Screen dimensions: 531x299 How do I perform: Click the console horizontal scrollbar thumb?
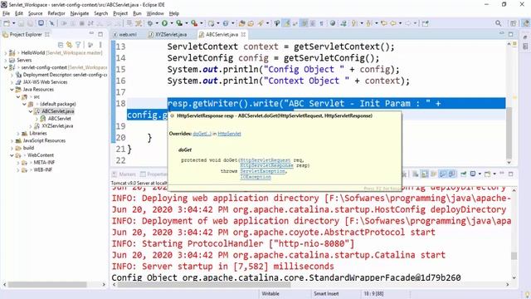(x=204, y=284)
